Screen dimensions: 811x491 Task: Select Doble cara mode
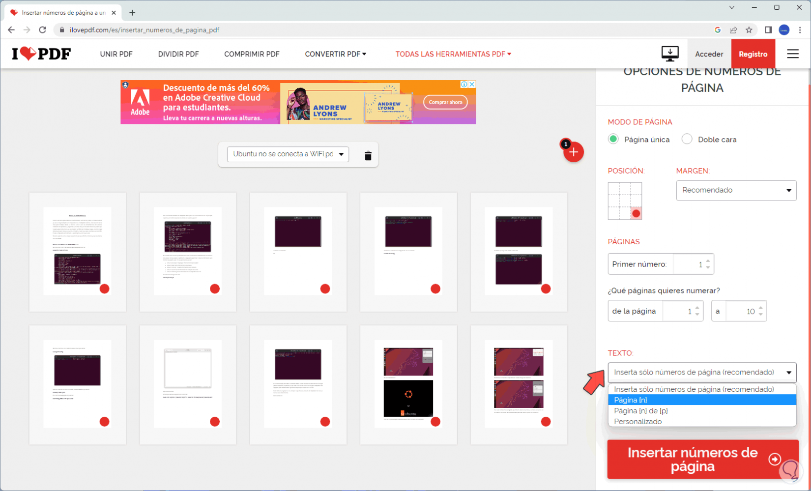[687, 139]
